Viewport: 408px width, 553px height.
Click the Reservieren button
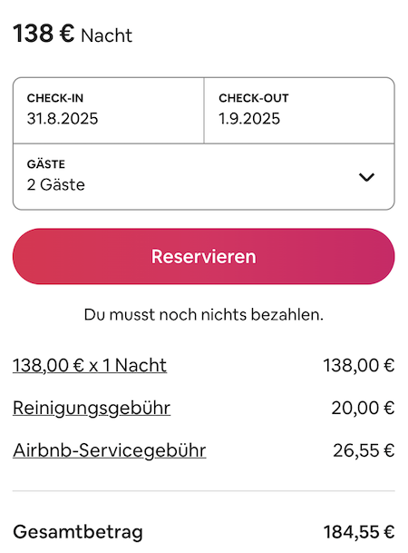[204, 256]
